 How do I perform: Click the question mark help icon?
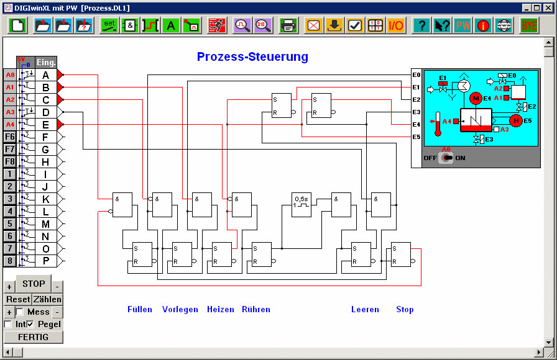(421, 25)
